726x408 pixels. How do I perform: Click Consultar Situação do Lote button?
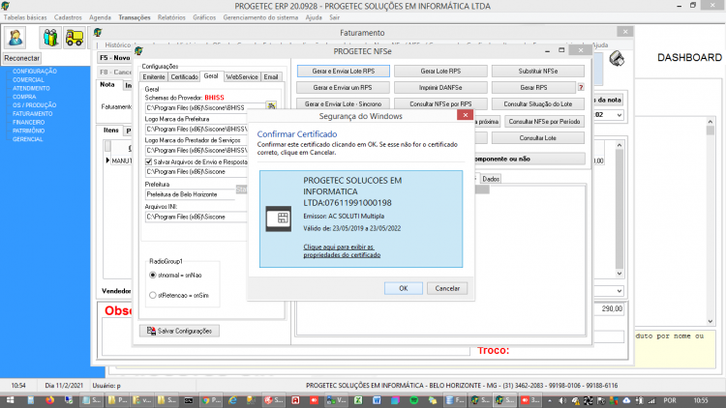click(537, 104)
